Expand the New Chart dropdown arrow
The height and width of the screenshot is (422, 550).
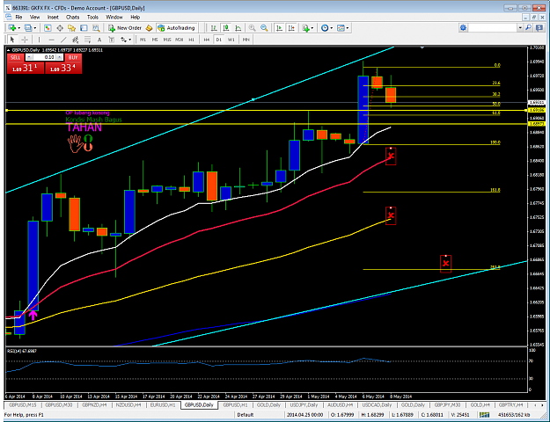tap(19, 28)
